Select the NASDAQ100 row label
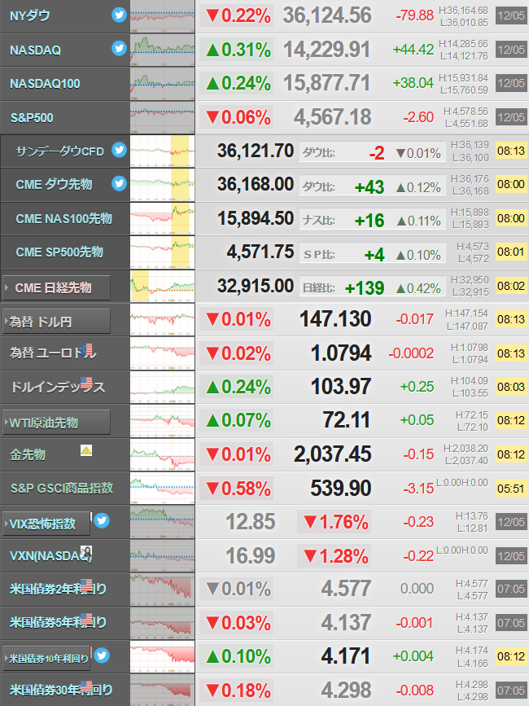Screen dimensions: 529x706 coord(45,84)
